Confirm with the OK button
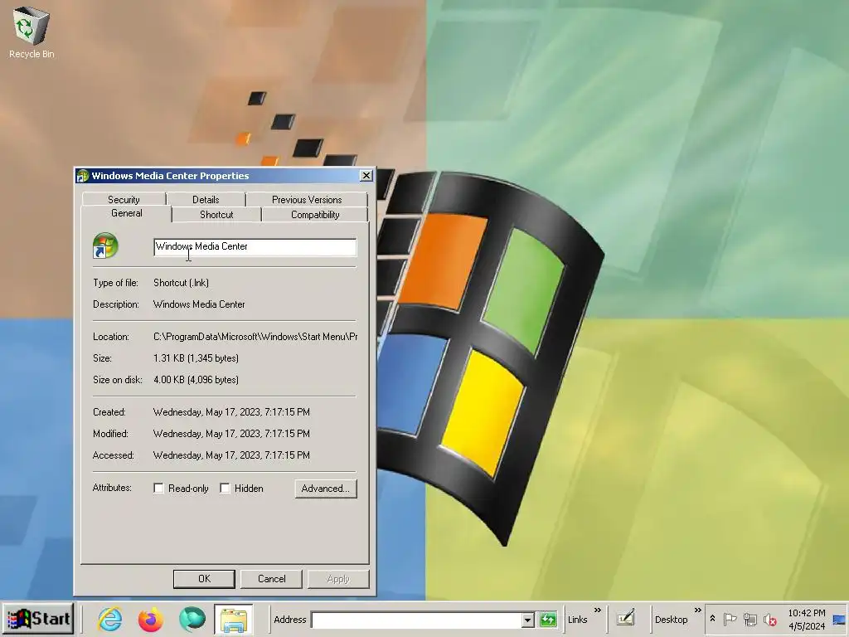The image size is (849, 637). click(x=204, y=578)
